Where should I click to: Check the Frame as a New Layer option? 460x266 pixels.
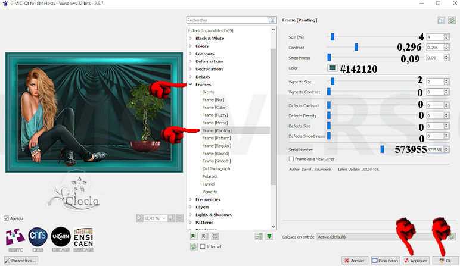click(x=291, y=159)
